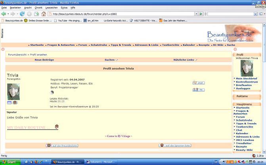This screenshot has height=165, width=266.
Task: Click the green Go arrow beside address bar
Action: [x=201, y=14]
